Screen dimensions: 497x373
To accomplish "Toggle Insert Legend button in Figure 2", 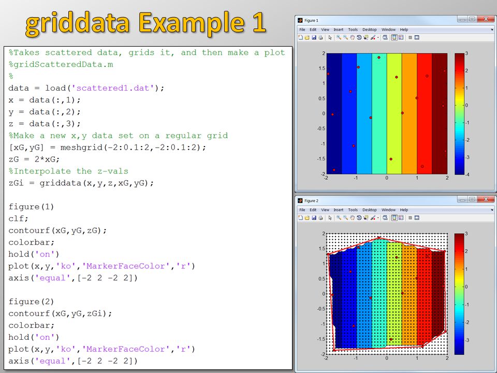I will point(401,218).
